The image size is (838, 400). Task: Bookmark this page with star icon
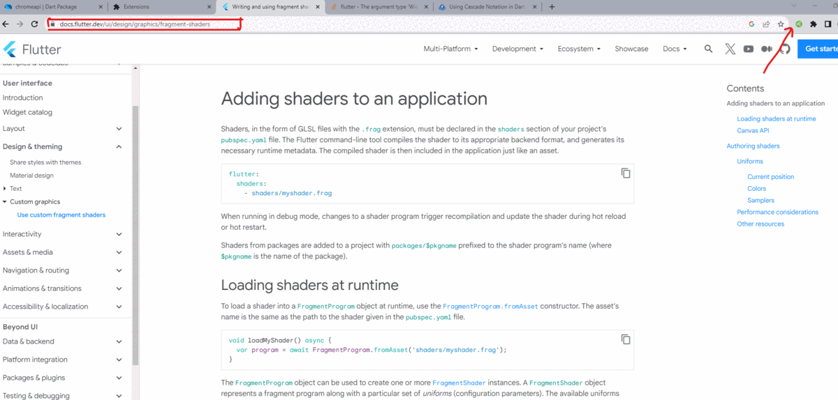click(x=781, y=24)
